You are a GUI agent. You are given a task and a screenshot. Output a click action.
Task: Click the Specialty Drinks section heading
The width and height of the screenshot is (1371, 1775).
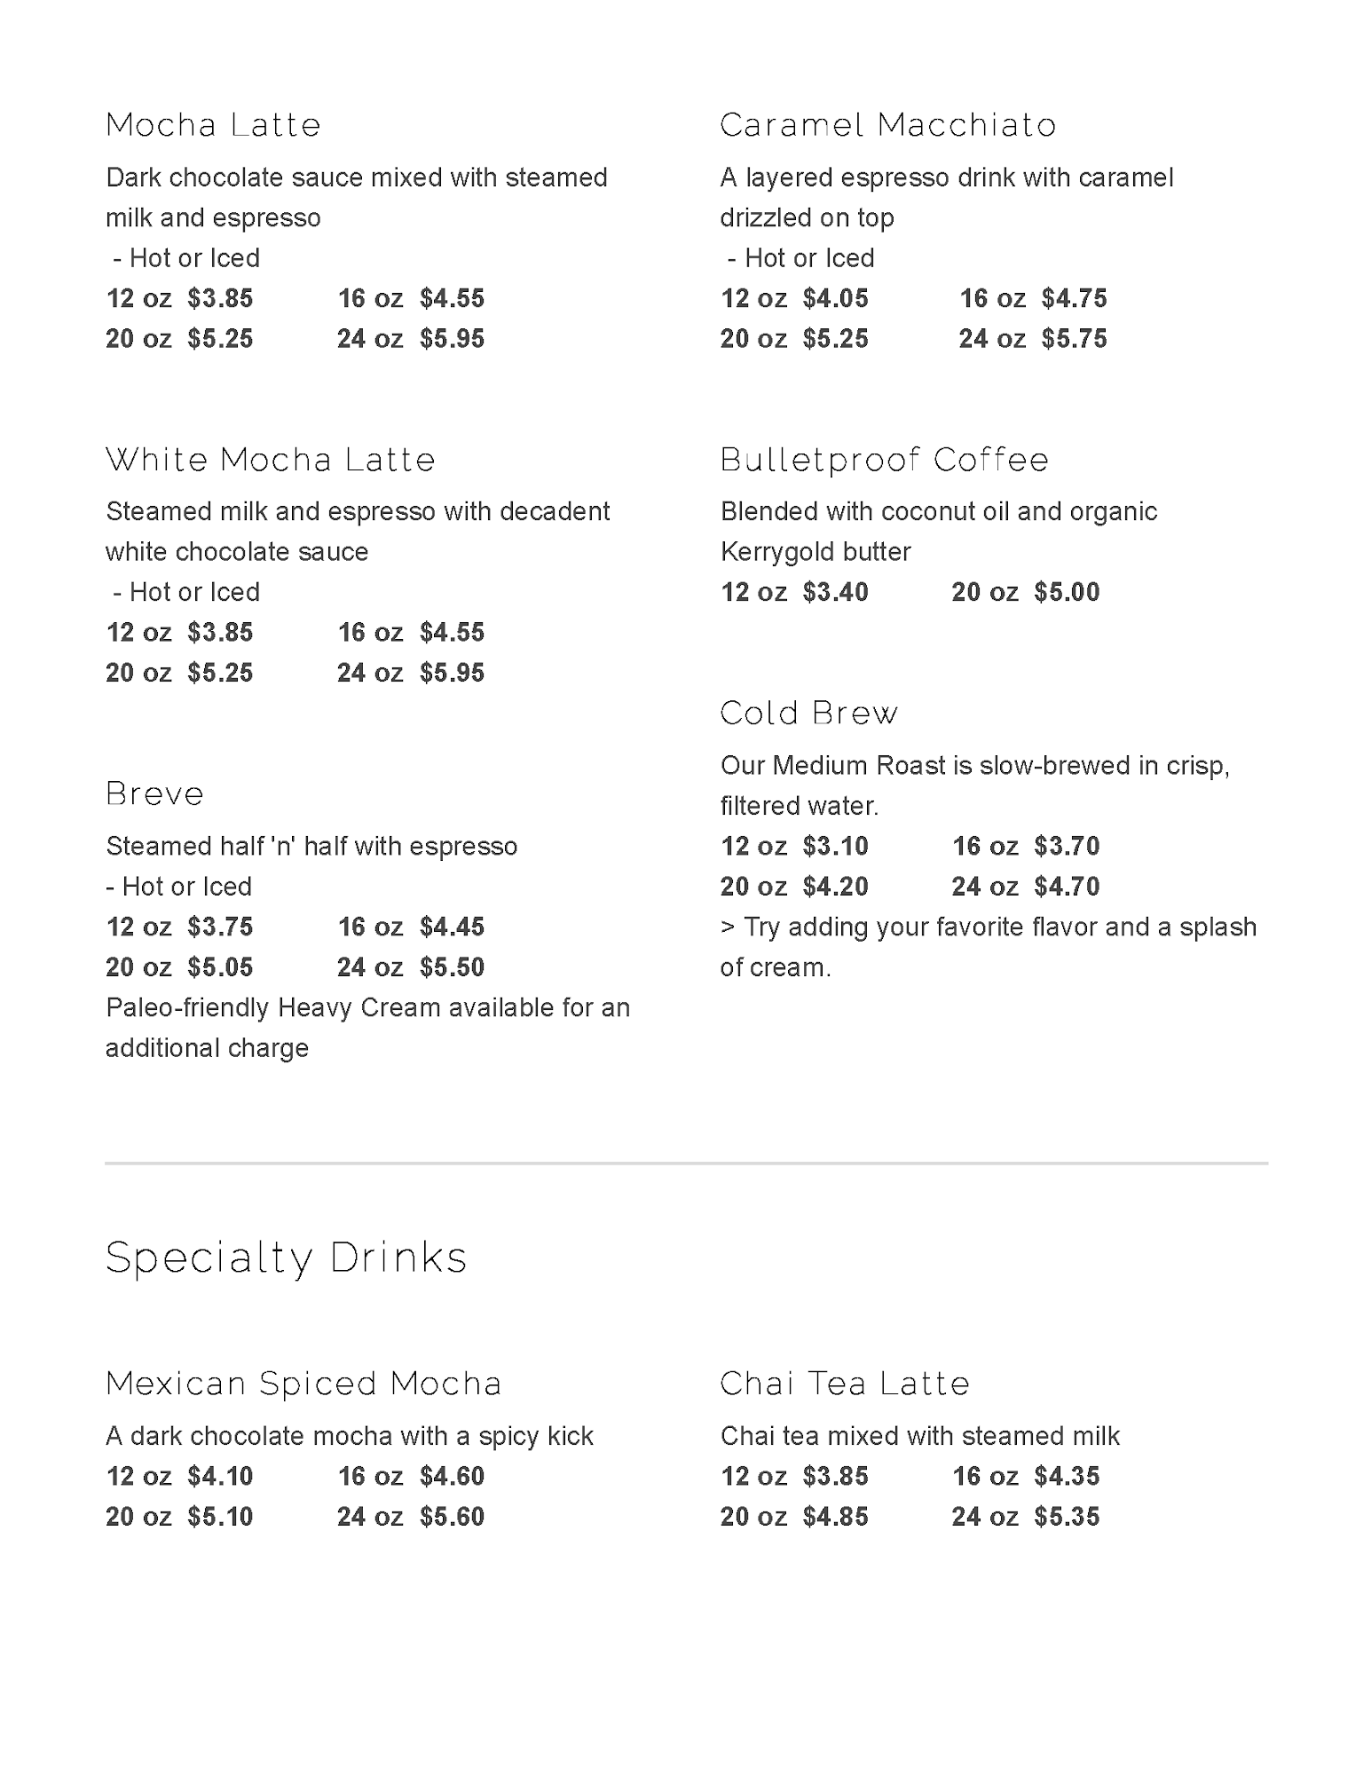pyautogui.click(x=286, y=1258)
